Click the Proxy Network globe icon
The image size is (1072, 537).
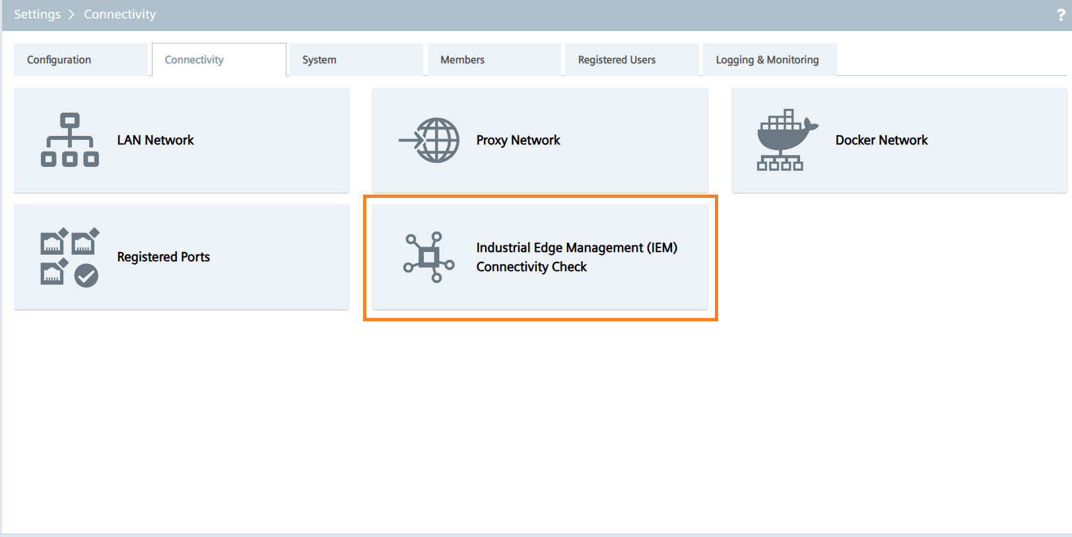(430, 140)
